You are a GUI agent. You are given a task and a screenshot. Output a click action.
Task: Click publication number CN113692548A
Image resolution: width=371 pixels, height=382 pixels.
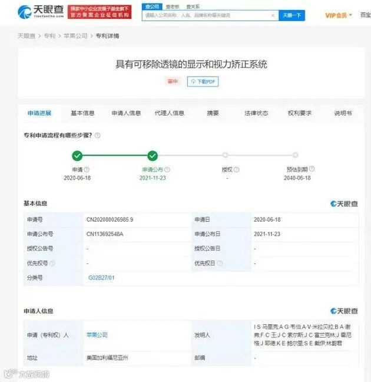point(105,234)
